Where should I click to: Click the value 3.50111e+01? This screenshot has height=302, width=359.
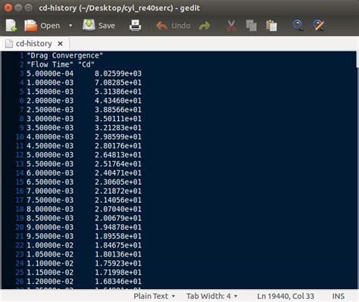(118, 119)
